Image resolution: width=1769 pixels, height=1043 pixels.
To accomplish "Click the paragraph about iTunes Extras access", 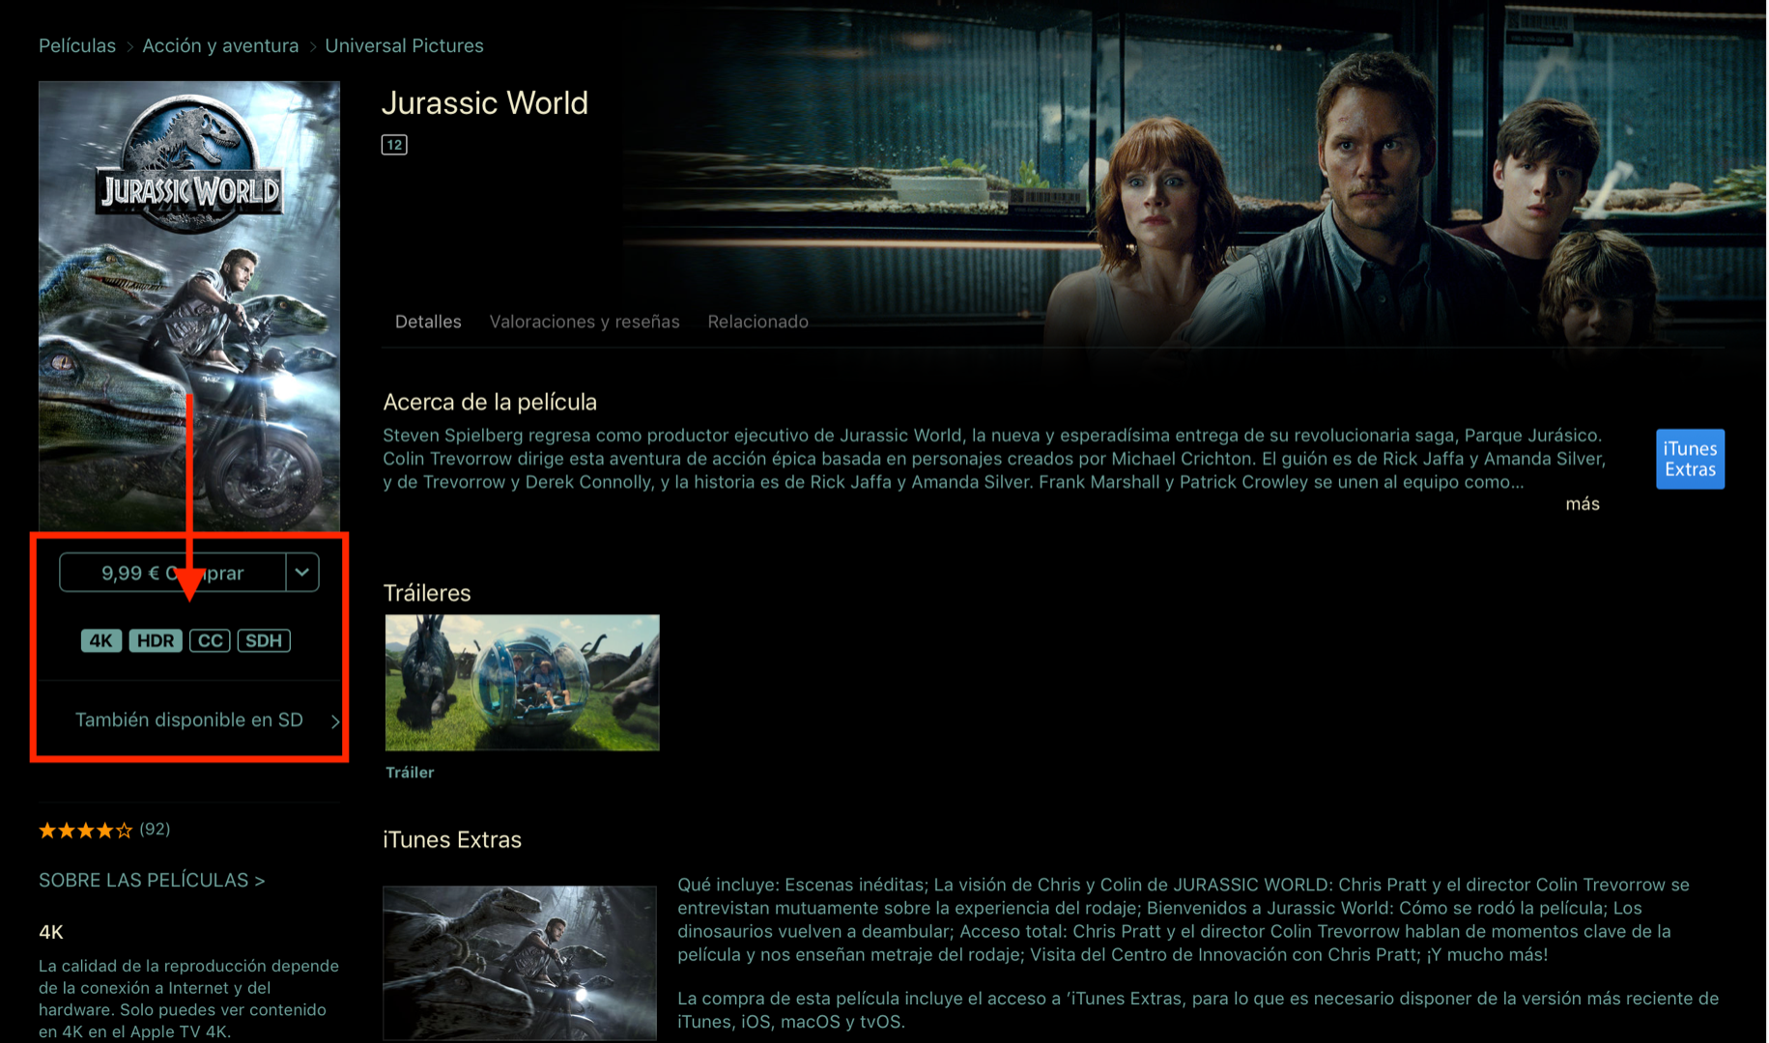I will [1198, 1010].
